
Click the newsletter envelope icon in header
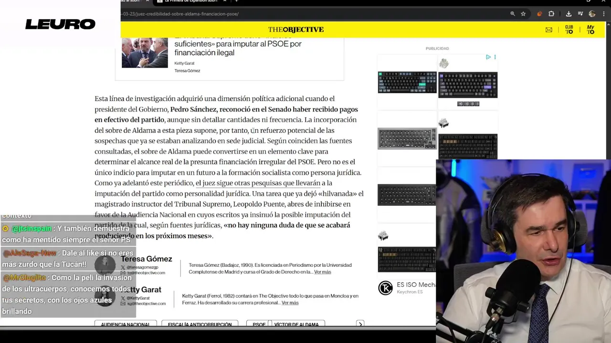pyautogui.click(x=549, y=30)
